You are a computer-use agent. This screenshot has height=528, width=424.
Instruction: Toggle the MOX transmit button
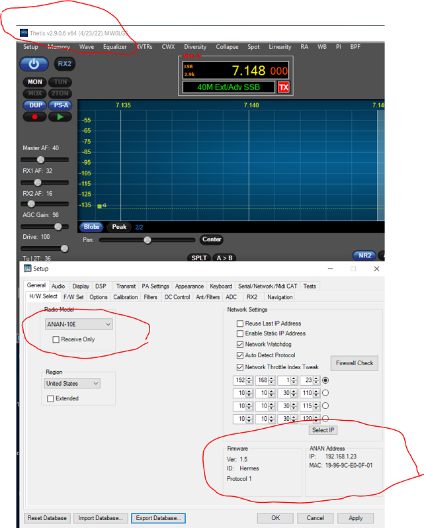tap(34, 93)
